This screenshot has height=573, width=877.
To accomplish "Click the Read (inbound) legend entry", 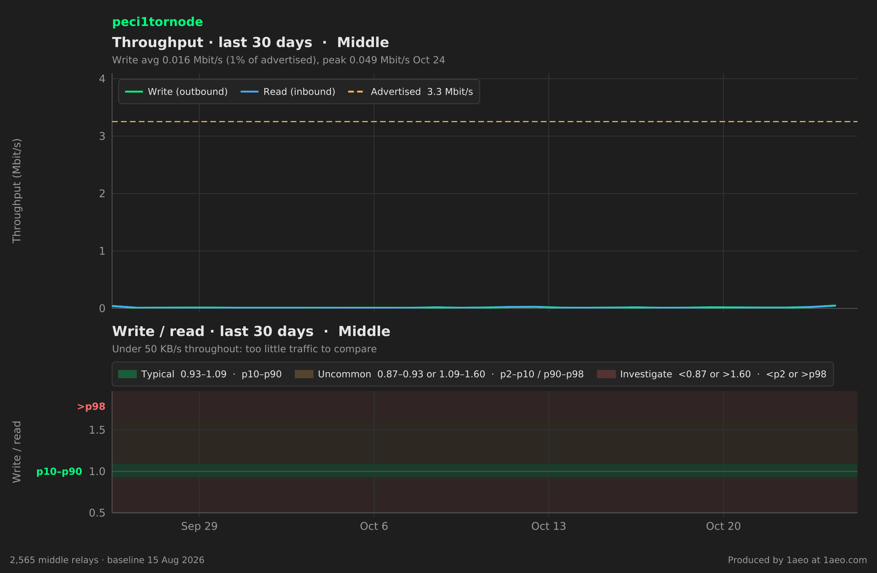I will tap(288, 92).
